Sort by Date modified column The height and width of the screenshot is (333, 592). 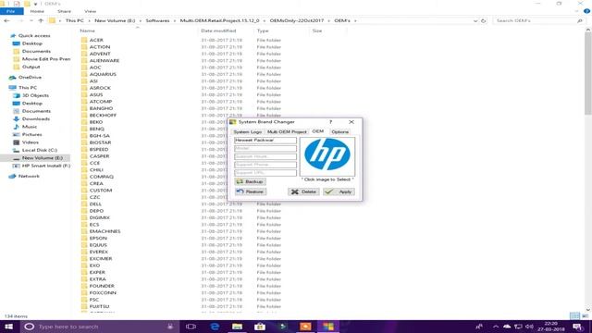point(218,31)
